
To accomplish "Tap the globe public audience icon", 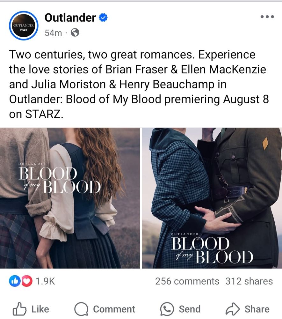I will (75, 33).
